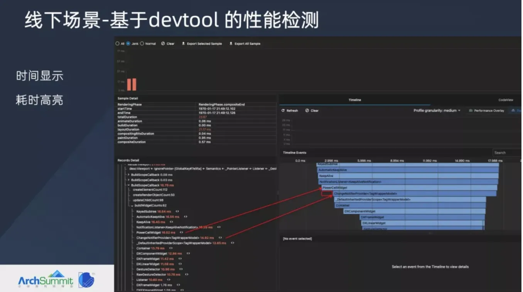Screen dimensions: 523x292
Task: Open code icon for KeepAlive 16.45 ms row
Action: pos(171,222)
